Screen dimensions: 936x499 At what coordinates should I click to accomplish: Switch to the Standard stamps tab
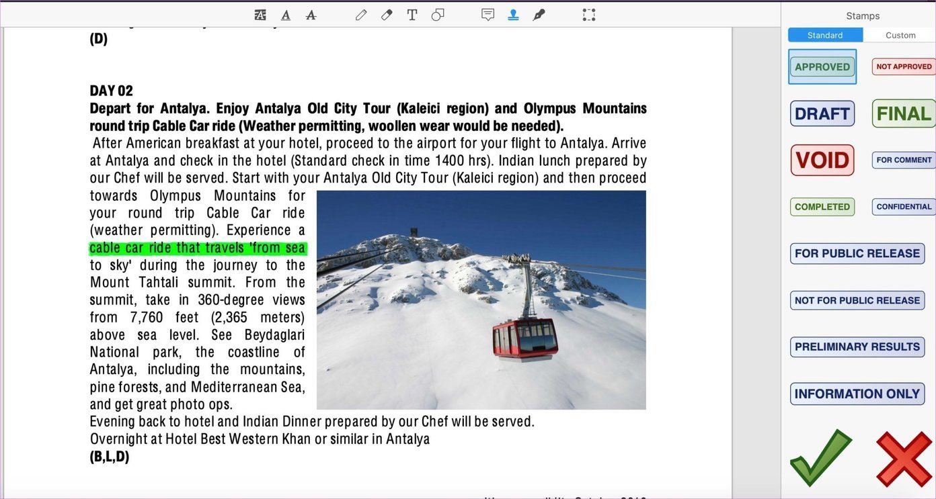coord(825,35)
